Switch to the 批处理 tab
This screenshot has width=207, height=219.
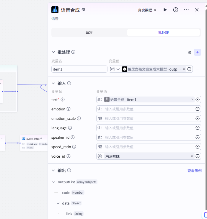(163, 32)
